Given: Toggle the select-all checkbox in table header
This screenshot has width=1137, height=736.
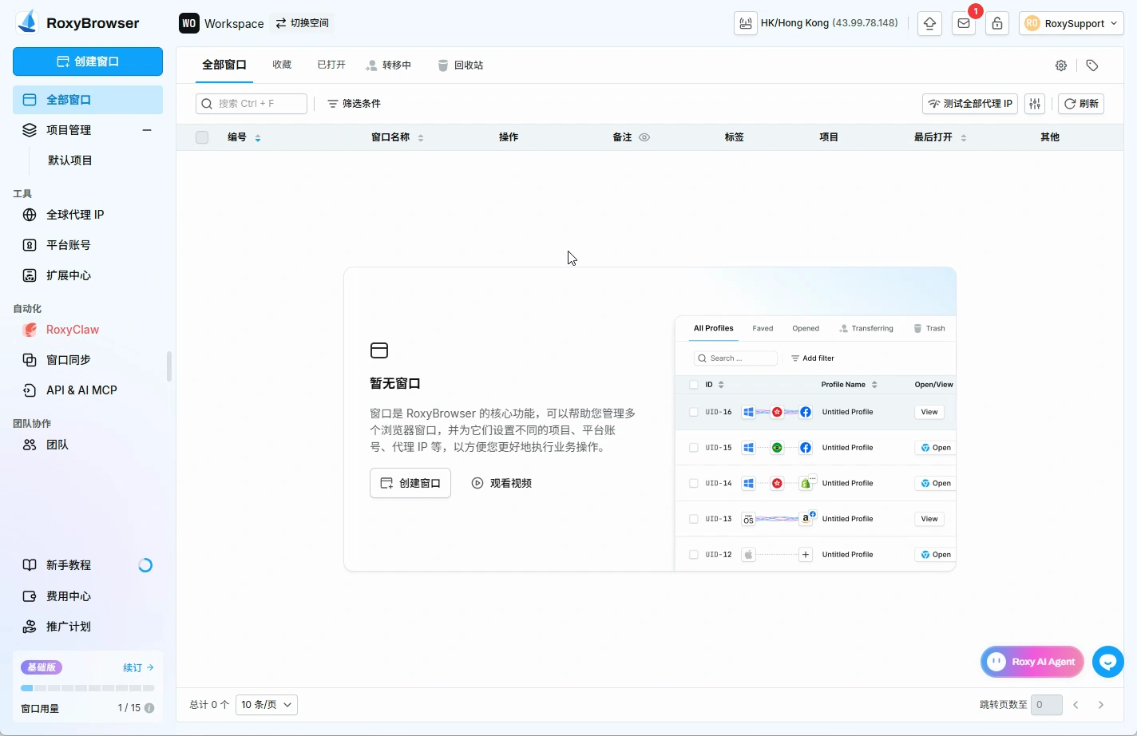Looking at the screenshot, I should pos(202,137).
